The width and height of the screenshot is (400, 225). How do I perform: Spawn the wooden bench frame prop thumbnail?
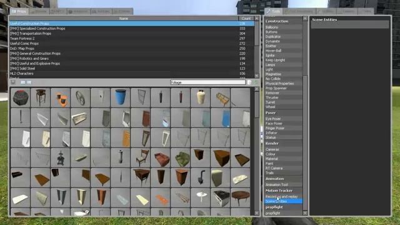(221, 97)
